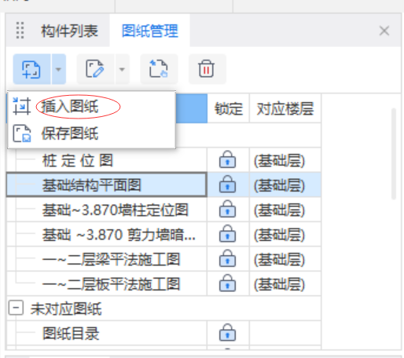Viewport: 404px width, 358px height.
Task: Toggle lock for 基础 ~3.870 剪力墙暗...
Action: [x=227, y=233]
